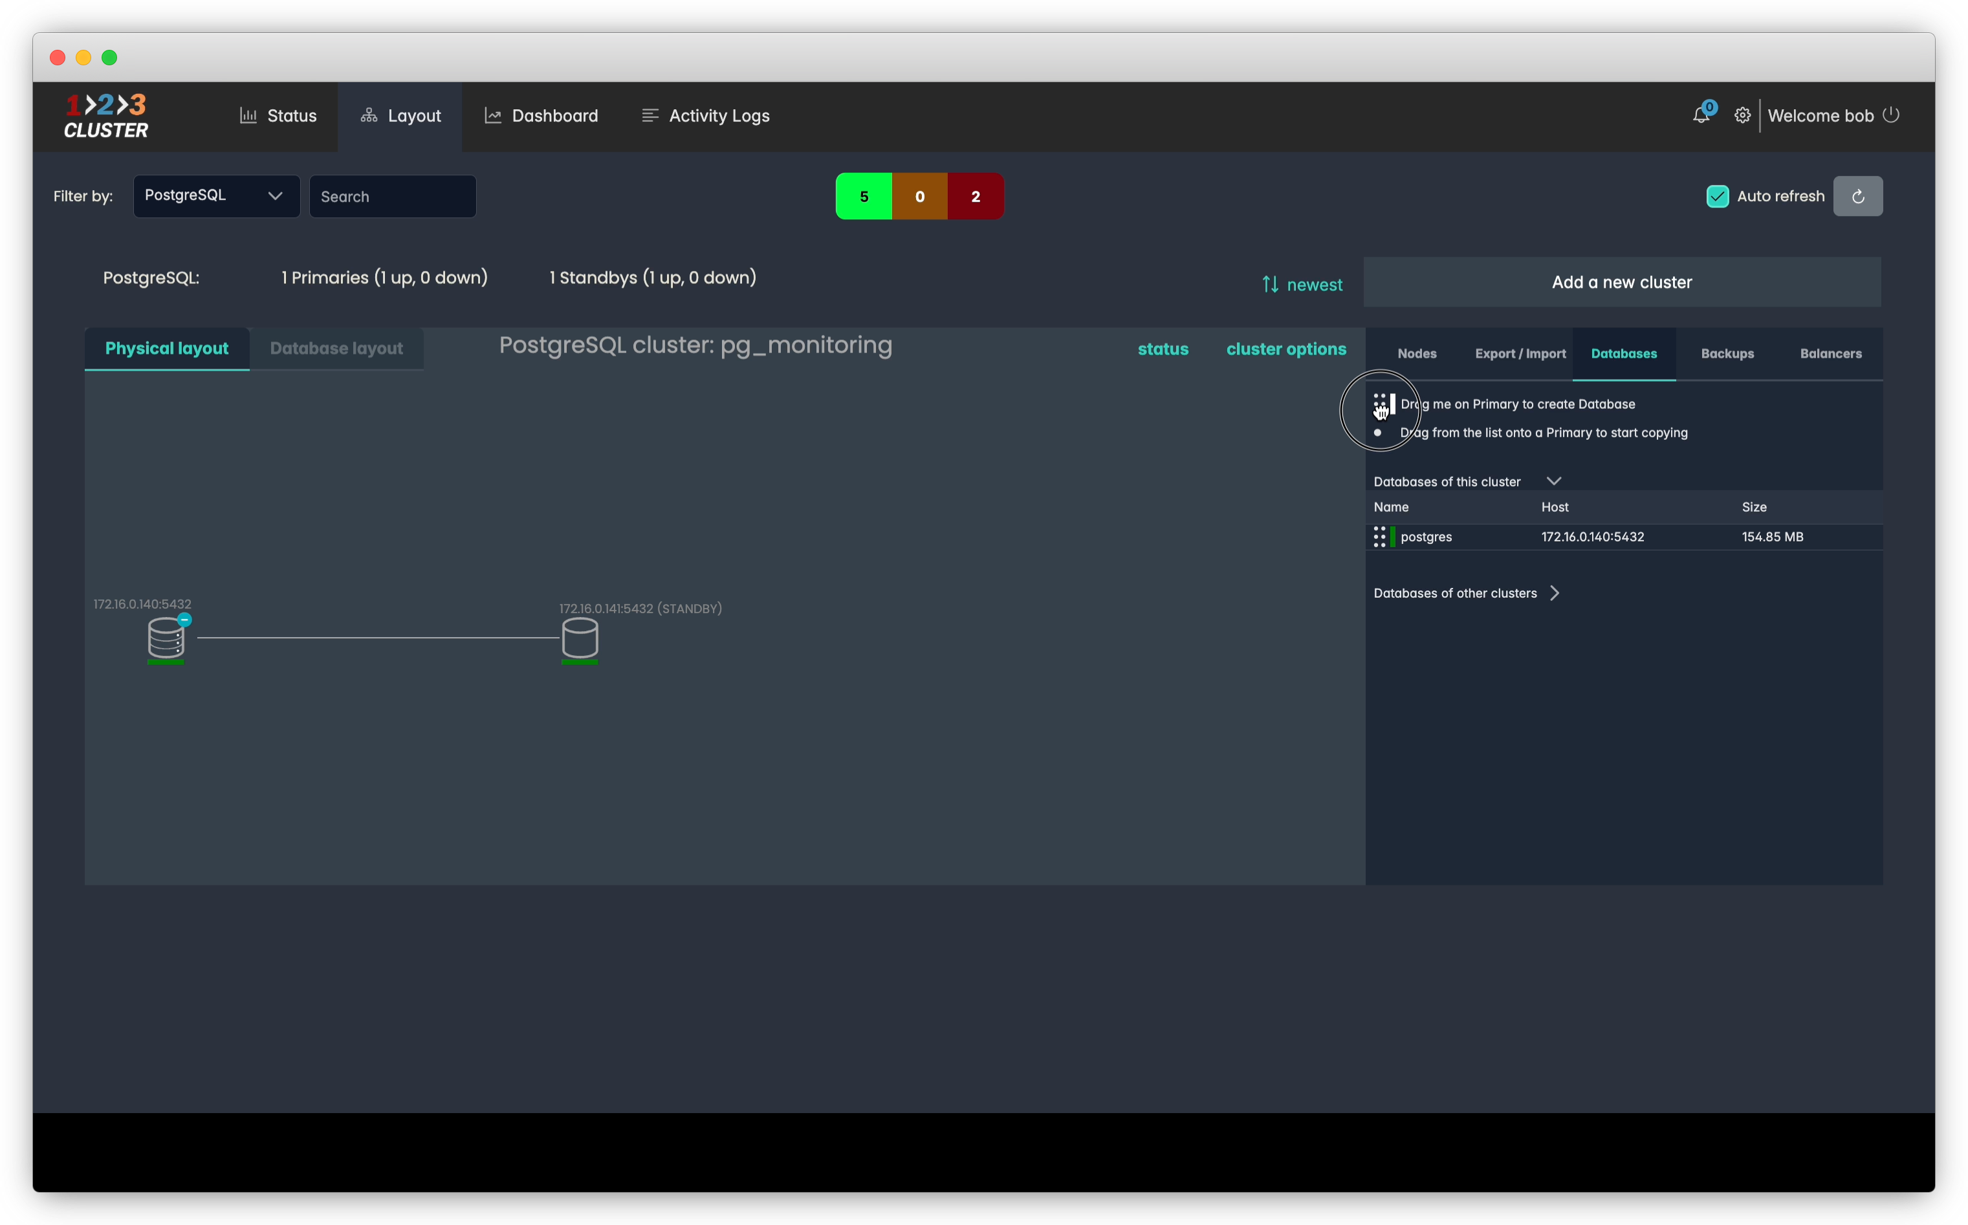The height and width of the screenshot is (1225, 1968).
Task: Click Add a new cluster
Action: [1622, 282]
